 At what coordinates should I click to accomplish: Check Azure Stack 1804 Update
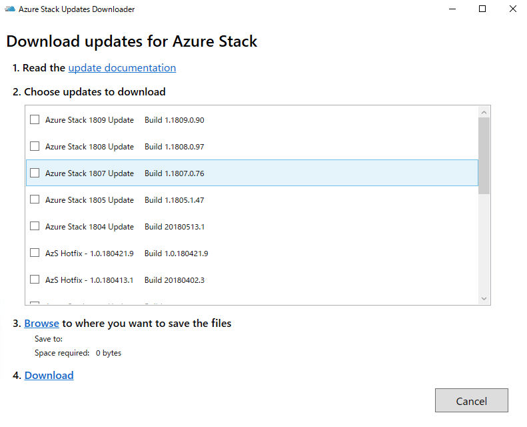tap(35, 226)
